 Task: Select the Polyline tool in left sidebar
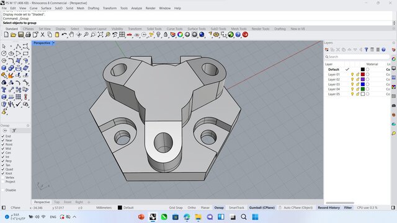click(x=18, y=46)
